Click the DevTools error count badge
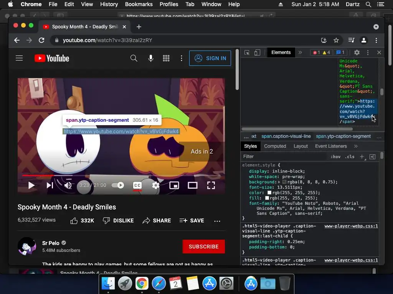 point(317,52)
